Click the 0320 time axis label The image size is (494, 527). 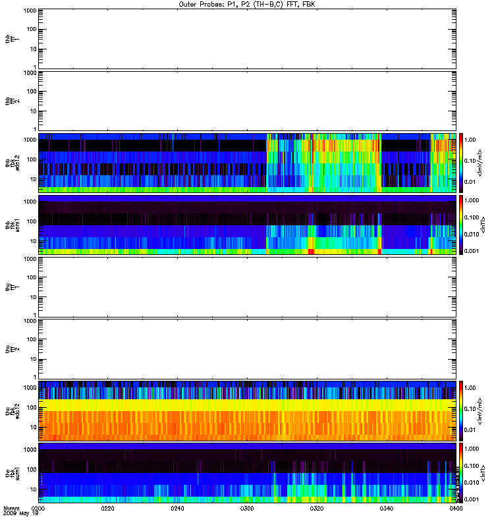317,509
